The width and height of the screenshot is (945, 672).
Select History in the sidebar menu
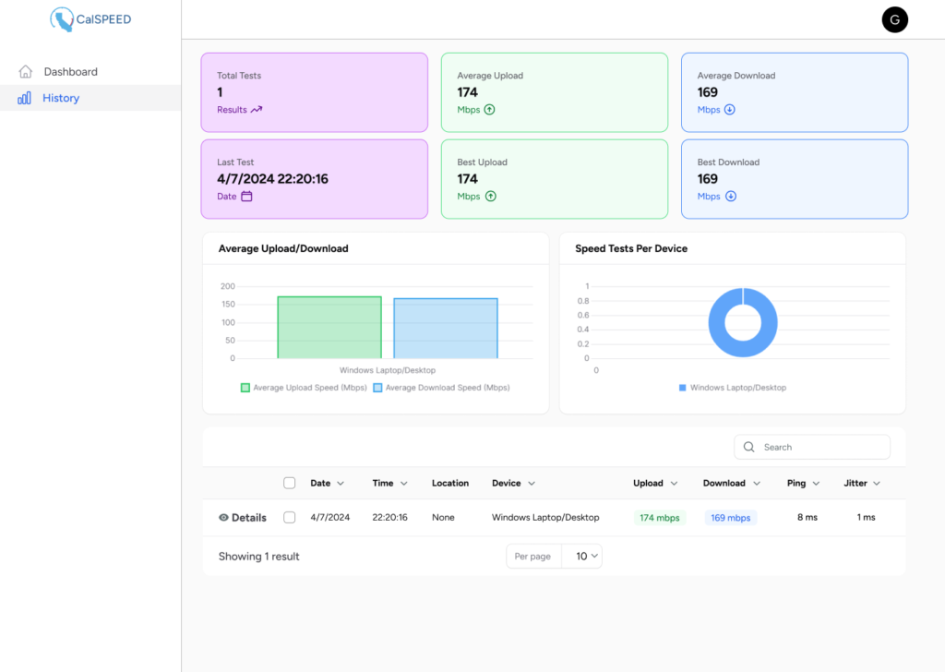pyautogui.click(x=61, y=98)
